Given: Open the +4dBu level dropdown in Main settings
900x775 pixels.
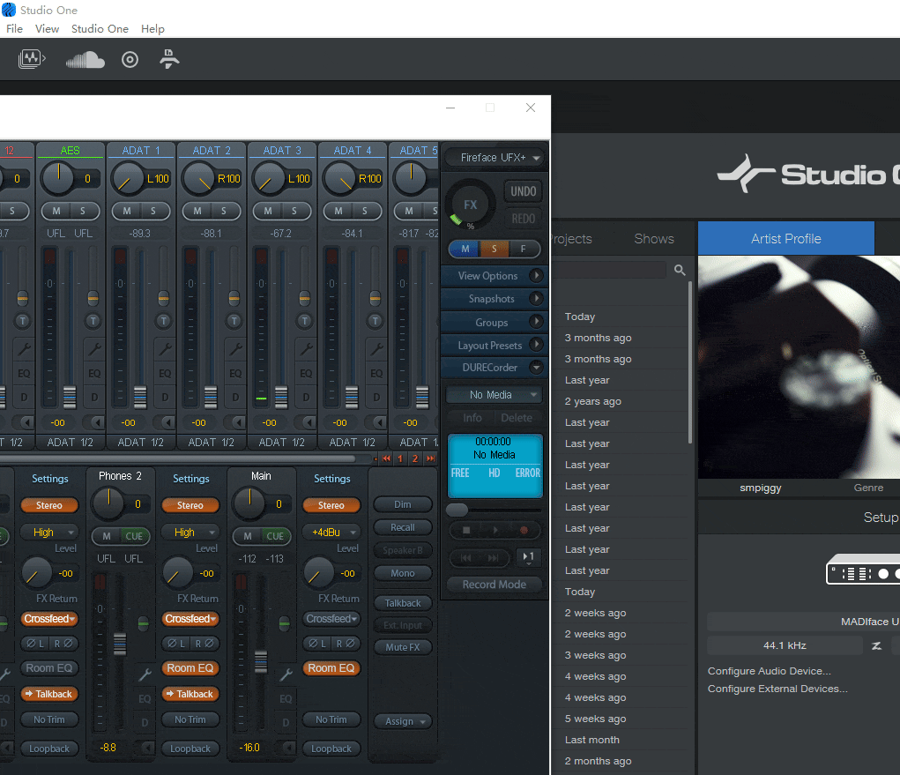Looking at the screenshot, I should pyautogui.click(x=331, y=533).
